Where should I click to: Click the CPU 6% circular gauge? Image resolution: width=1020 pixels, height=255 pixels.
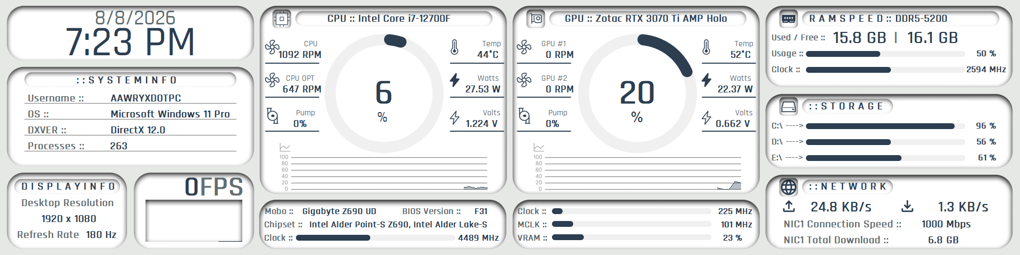(x=384, y=93)
